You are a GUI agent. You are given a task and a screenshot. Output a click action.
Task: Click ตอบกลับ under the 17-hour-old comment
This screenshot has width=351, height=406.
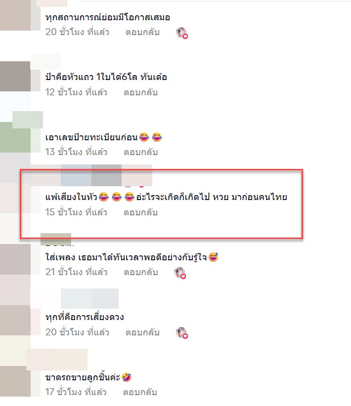click(140, 392)
